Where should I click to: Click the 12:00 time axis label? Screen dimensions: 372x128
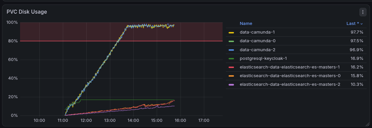pyautogui.click(x=86, y=120)
